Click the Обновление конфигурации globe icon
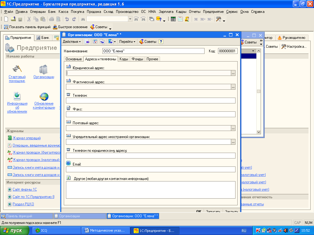314x235 pixels. pyautogui.click(x=44, y=96)
